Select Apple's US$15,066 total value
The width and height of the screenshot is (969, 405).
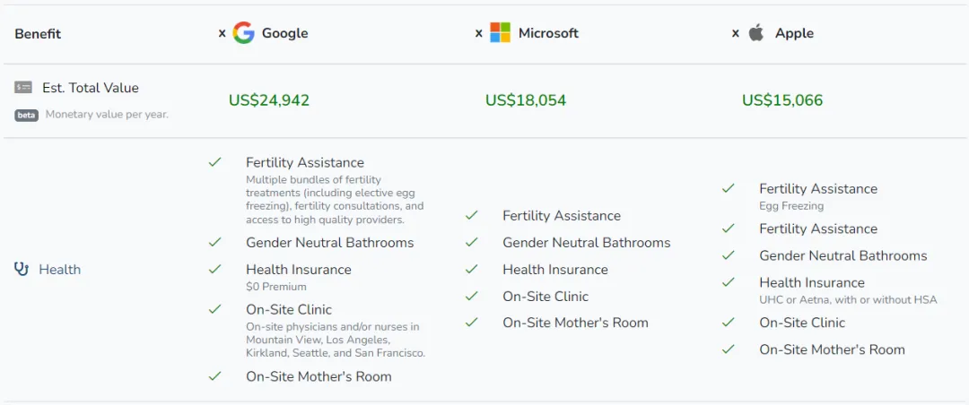click(x=782, y=100)
